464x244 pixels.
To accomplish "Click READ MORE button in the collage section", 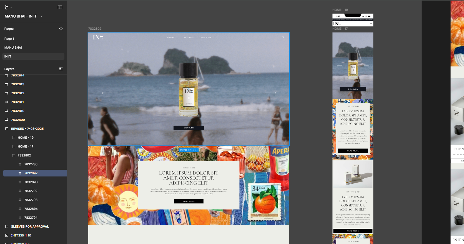I will pyautogui.click(x=189, y=201).
